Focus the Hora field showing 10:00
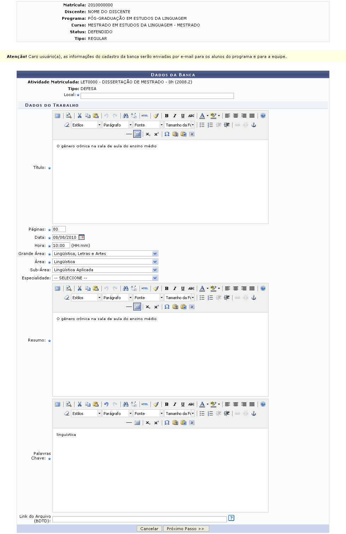This screenshot has width=346, height=534. (x=61, y=245)
